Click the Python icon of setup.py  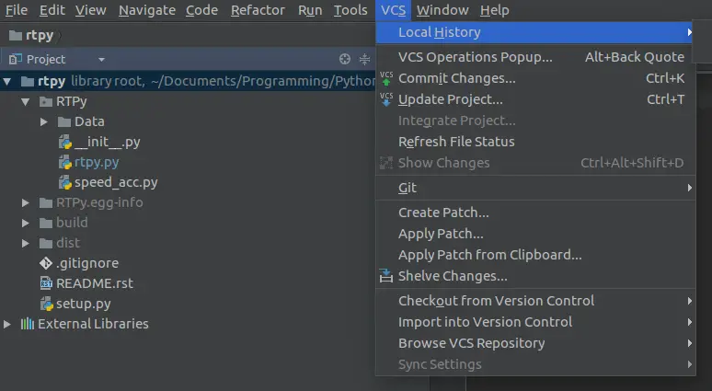47,304
